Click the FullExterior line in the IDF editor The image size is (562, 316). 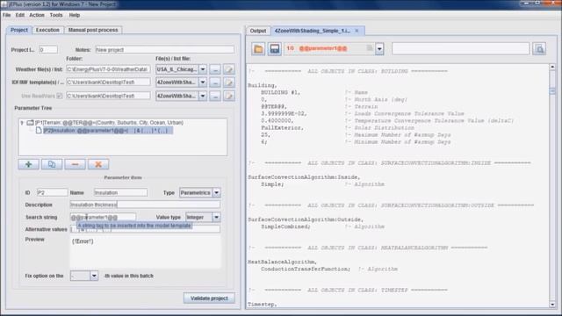(282, 128)
